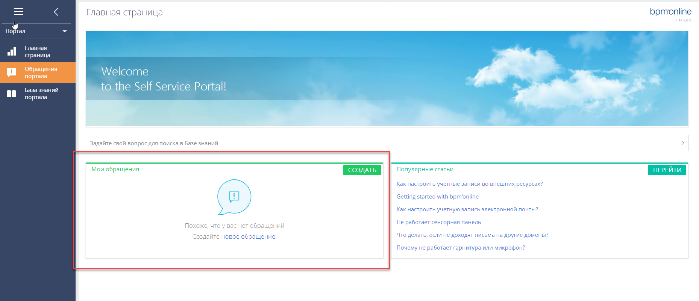Open Getting started with bpm'online article
The height and width of the screenshot is (301, 699).
pyautogui.click(x=438, y=197)
